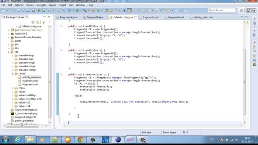Viewport: 258px width, 145px height.
Task: Click the editor vertical scrollbar thumb
Action: (x=245, y=82)
